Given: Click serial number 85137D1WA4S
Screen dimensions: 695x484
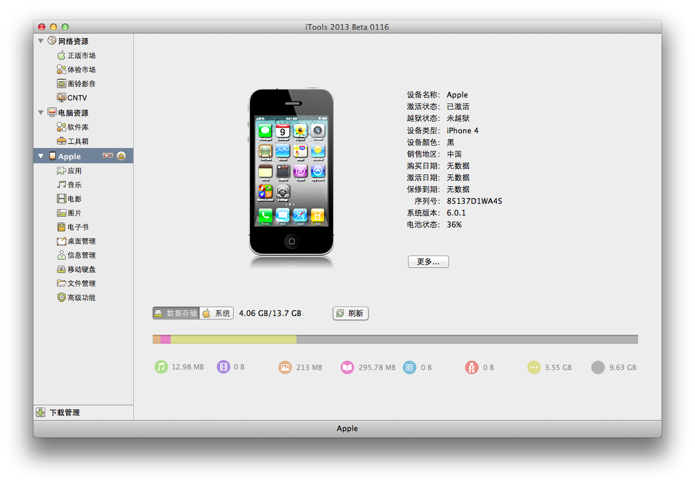Looking at the screenshot, I should tap(474, 201).
